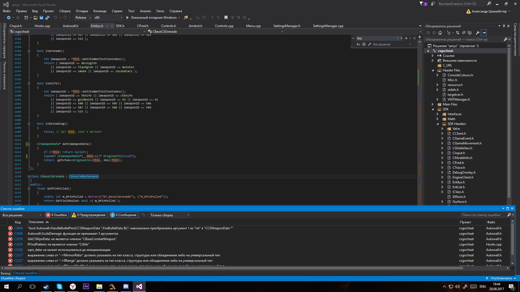Click the Save All toolbar icon
Viewport: 520px width, 292px height.
[x=47, y=18]
